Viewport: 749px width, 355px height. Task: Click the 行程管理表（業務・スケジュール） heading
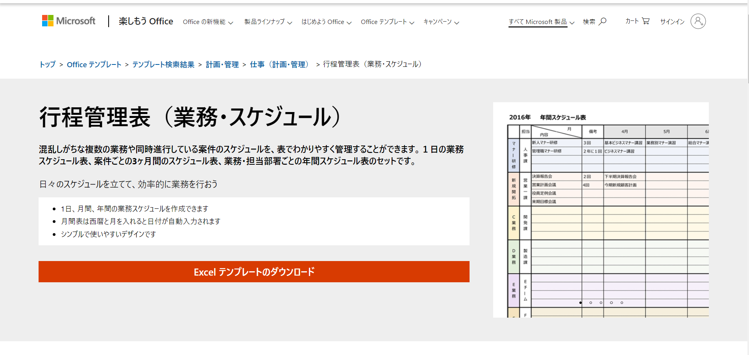[190, 117]
